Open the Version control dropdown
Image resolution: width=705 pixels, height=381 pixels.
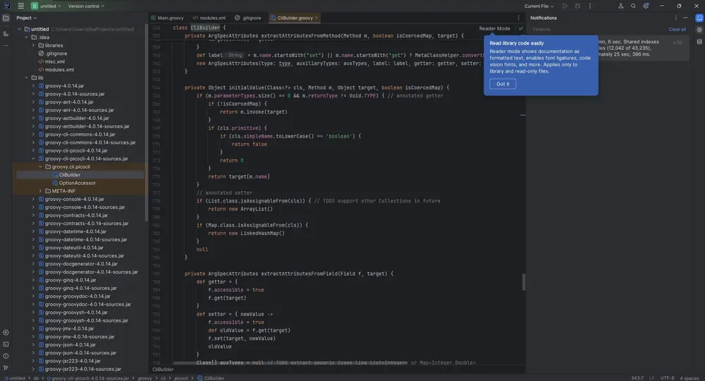coord(86,6)
